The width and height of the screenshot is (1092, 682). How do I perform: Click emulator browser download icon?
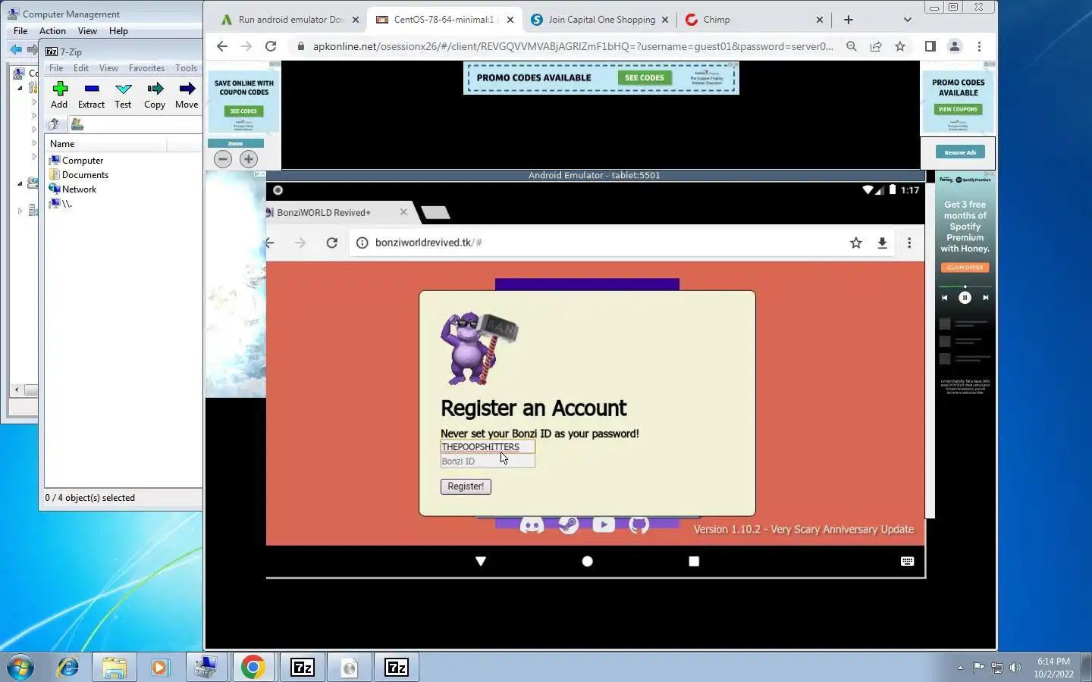coord(882,242)
